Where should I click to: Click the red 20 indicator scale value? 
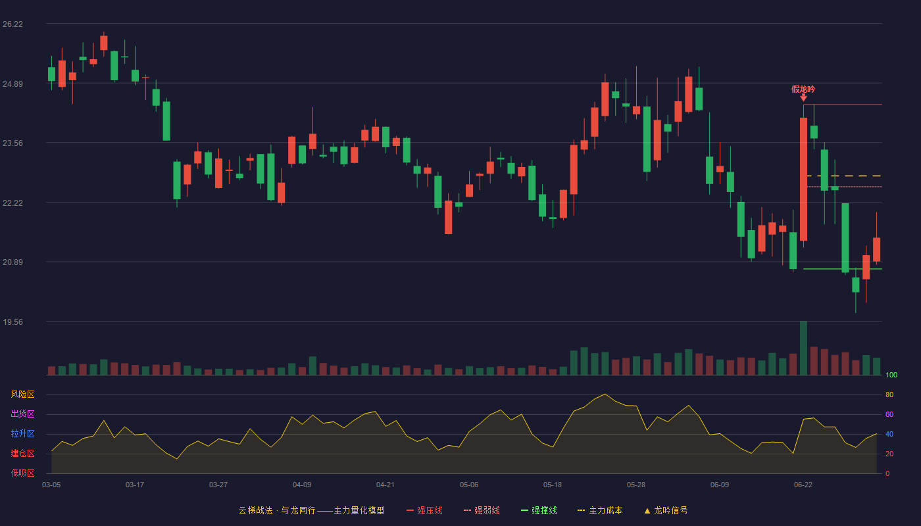click(889, 454)
